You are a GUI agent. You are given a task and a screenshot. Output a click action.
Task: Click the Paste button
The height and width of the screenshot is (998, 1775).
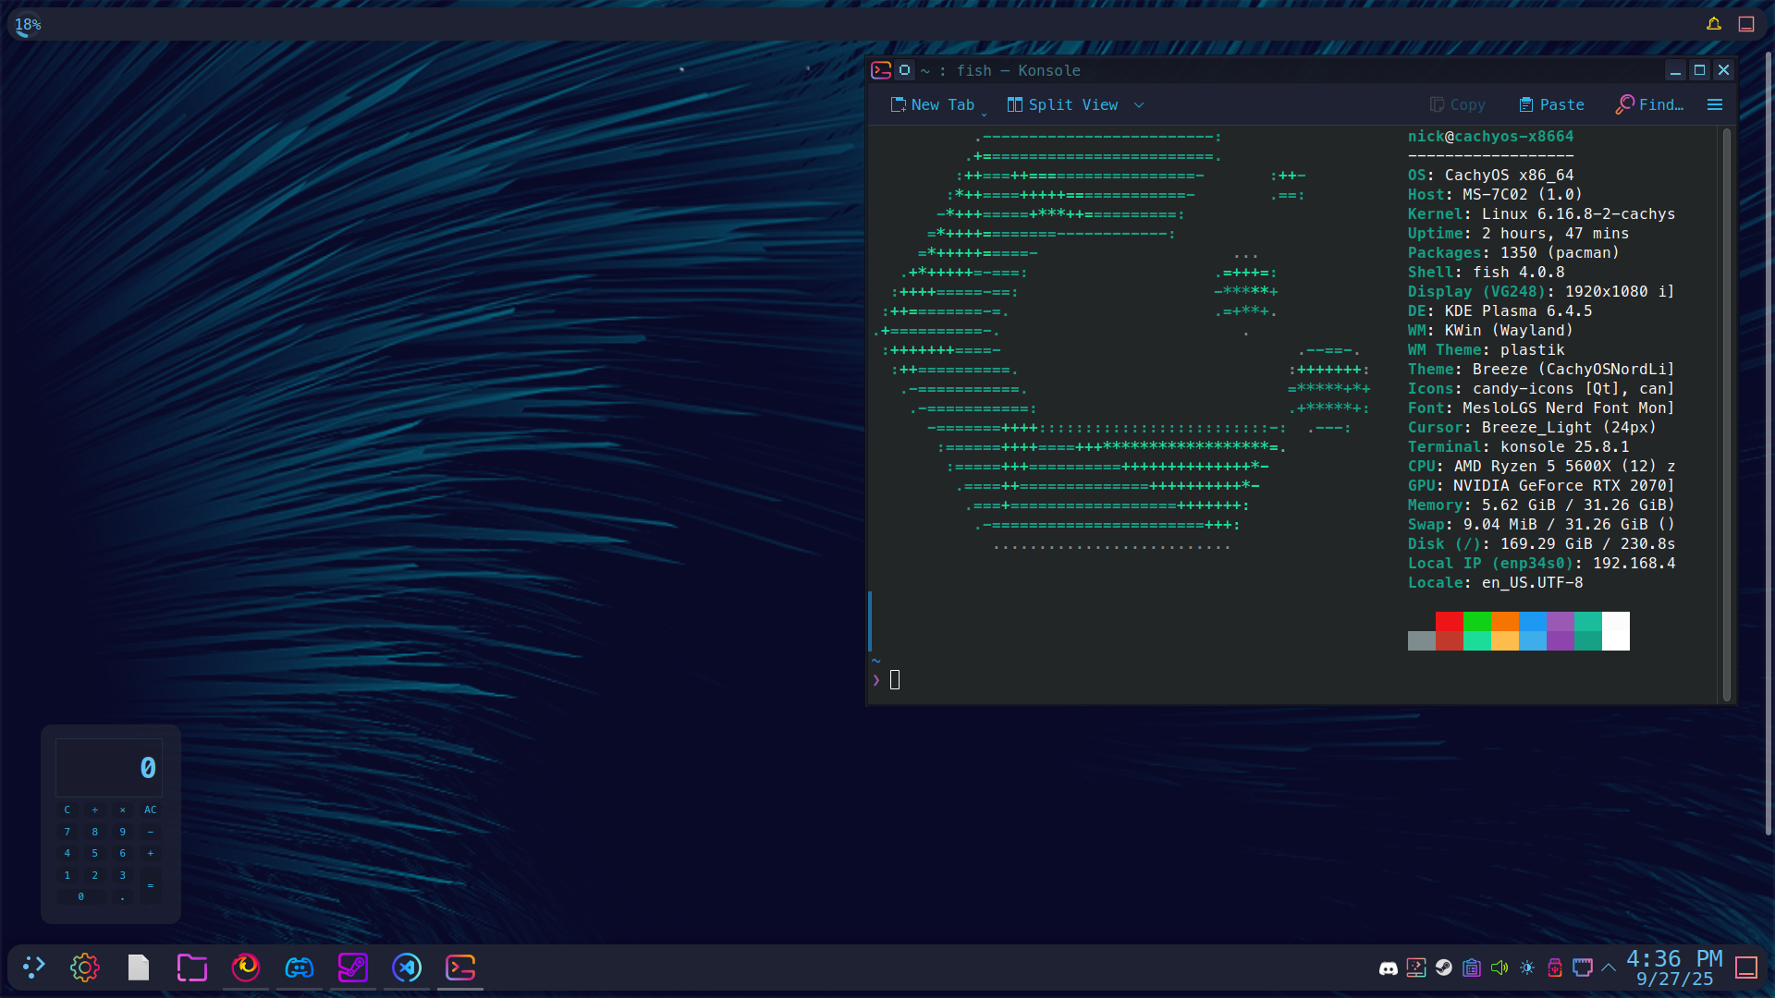tap(1550, 104)
